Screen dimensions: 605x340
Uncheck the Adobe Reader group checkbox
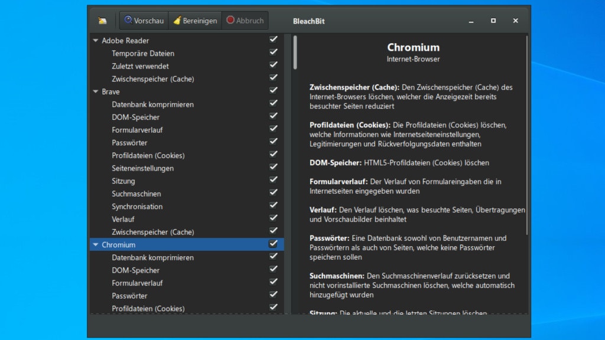pyautogui.click(x=273, y=40)
